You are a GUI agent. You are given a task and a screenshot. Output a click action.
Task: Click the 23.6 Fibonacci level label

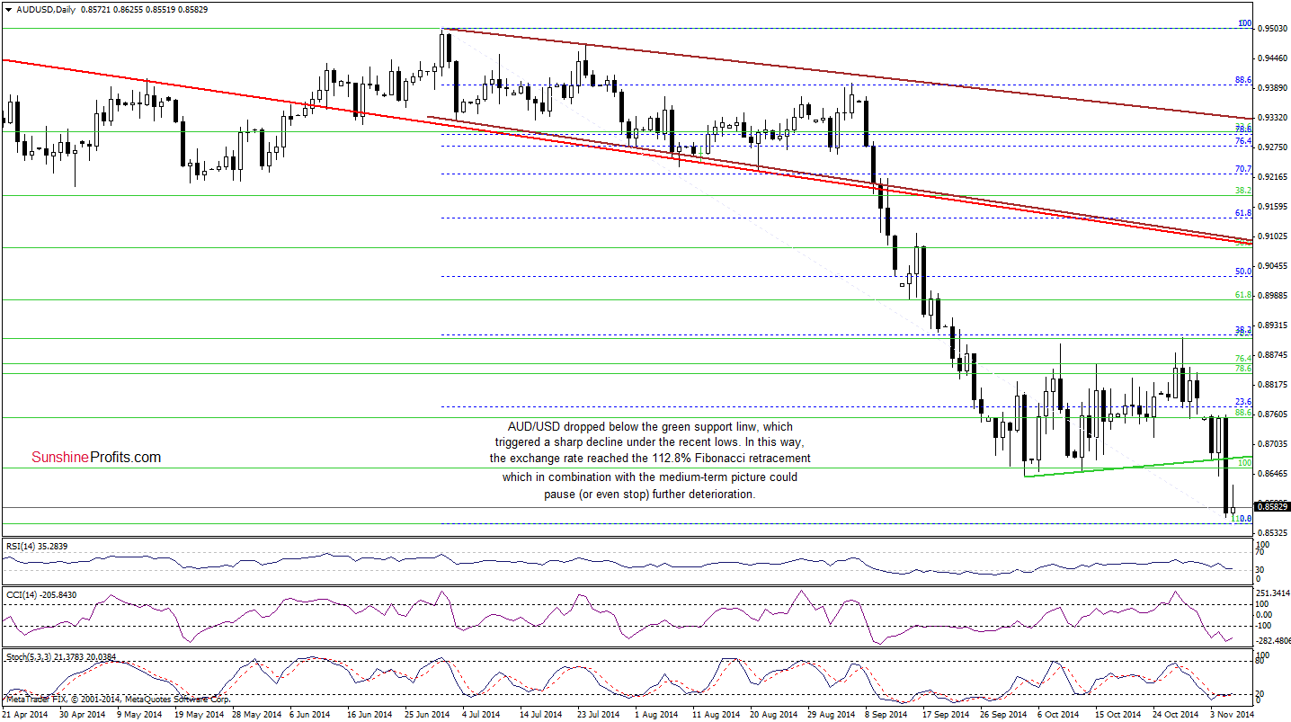pyautogui.click(x=1244, y=402)
